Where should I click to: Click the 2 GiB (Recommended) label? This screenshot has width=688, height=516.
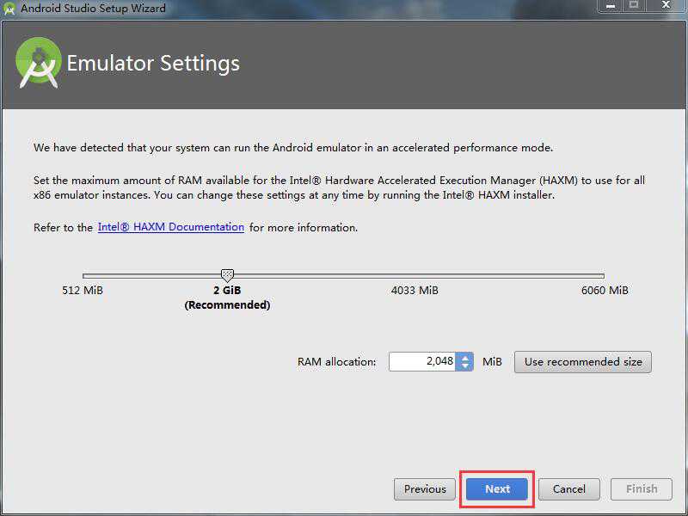(x=227, y=298)
